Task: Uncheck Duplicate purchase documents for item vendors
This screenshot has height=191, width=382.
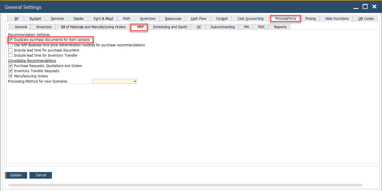Action: (11, 40)
